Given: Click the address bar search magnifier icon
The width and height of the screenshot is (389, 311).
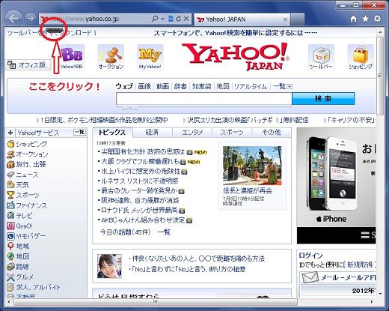Looking at the screenshot, I should tap(155, 19).
